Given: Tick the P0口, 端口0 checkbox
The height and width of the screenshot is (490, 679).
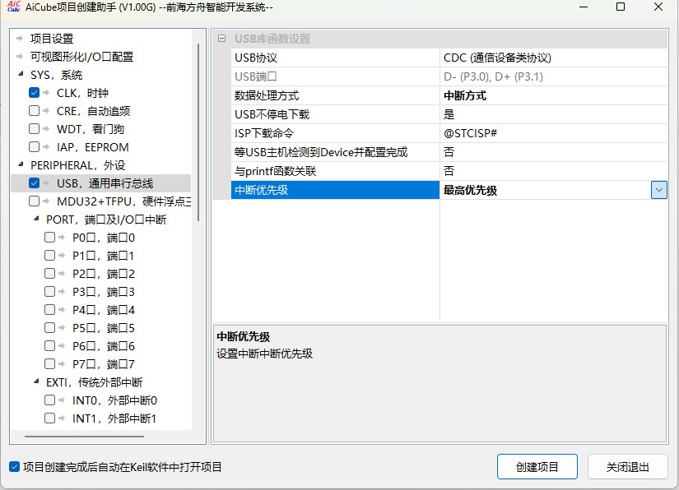Looking at the screenshot, I should [x=50, y=238].
